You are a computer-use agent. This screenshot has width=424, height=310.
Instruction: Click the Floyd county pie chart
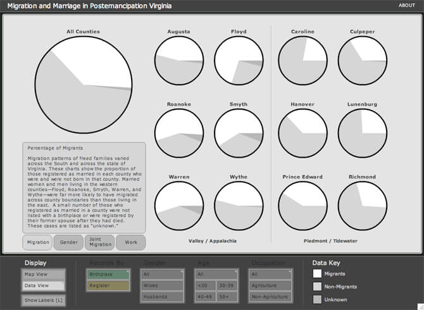[239, 60]
